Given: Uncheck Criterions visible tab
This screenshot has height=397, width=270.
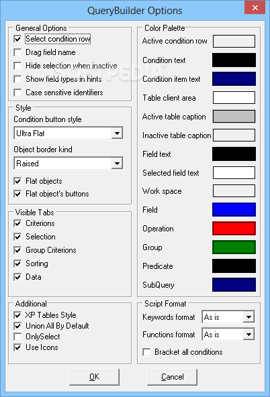Looking at the screenshot, I should coord(17,223).
